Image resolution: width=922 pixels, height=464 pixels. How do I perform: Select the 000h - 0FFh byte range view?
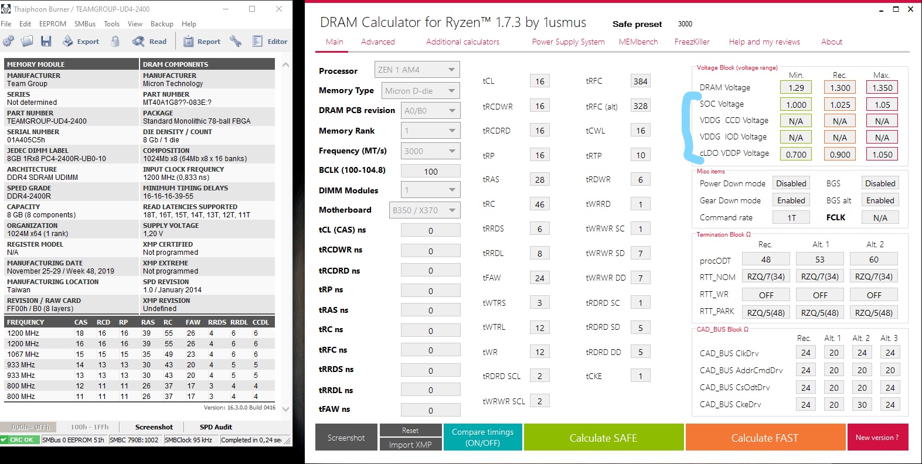(30, 427)
